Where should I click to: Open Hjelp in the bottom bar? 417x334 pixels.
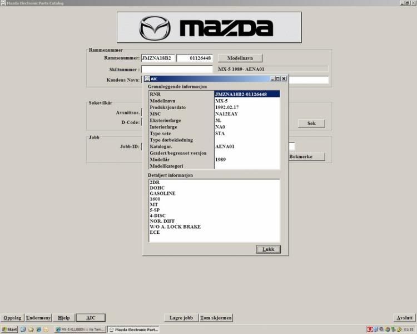click(64, 318)
